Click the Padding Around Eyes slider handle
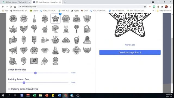 click(24, 83)
